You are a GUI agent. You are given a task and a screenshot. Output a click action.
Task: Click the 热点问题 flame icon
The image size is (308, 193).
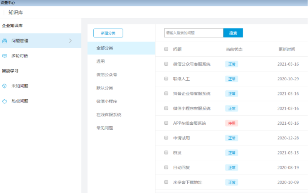coord(5,101)
